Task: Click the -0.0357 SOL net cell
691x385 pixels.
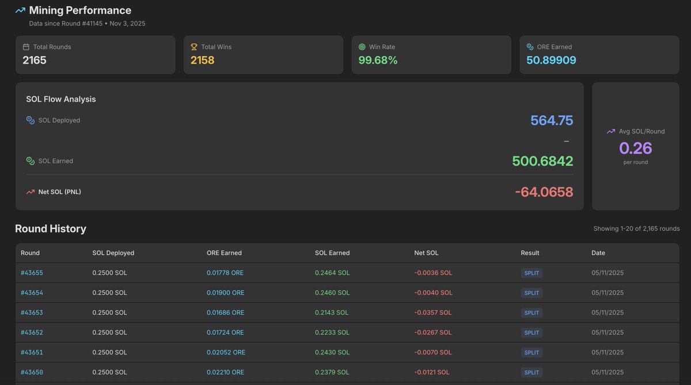Action: [433, 312]
